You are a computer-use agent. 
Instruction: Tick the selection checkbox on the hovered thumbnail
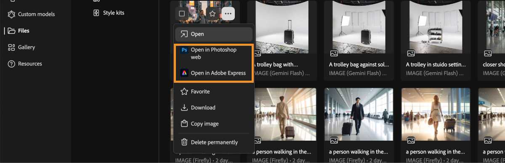182,13
